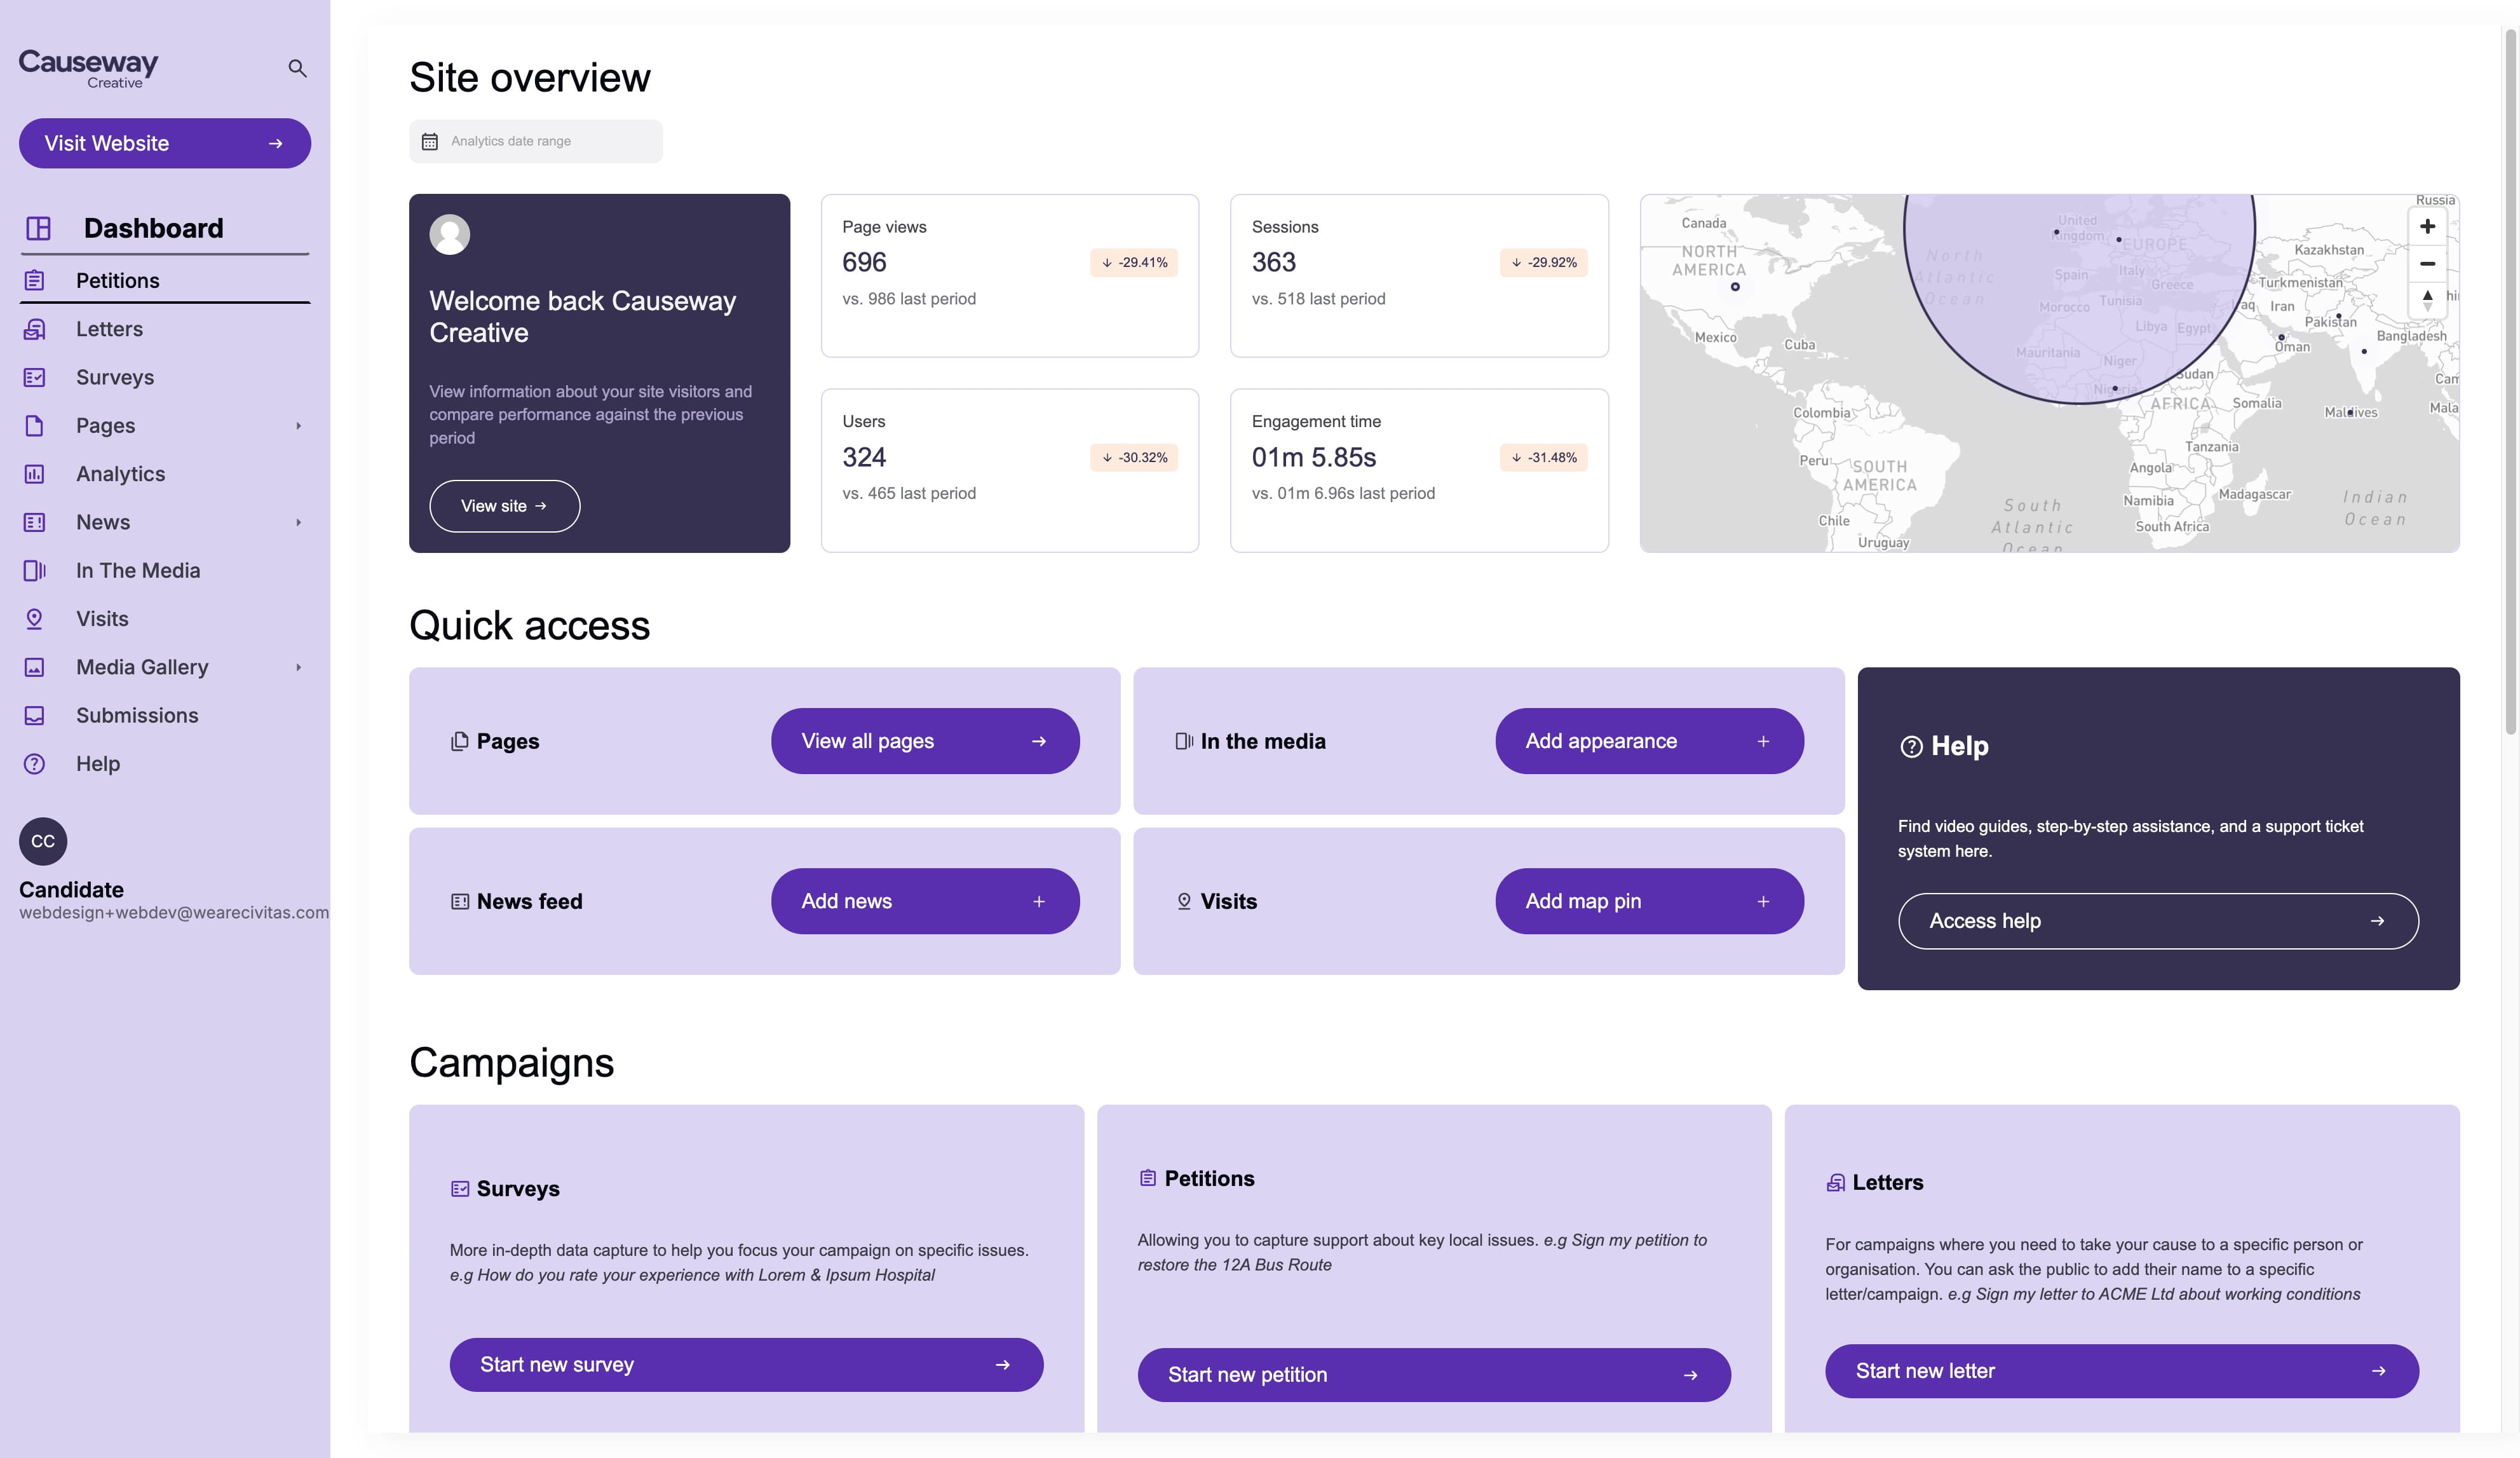2520x1458 pixels.
Task: Click the page vertical scrollbar
Action: click(x=2510, y=380)
